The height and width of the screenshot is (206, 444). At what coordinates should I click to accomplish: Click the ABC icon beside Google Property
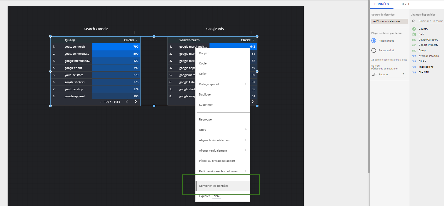pos(414,45)
